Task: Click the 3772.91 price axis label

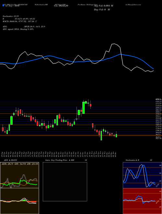Action: click(158, 126)
